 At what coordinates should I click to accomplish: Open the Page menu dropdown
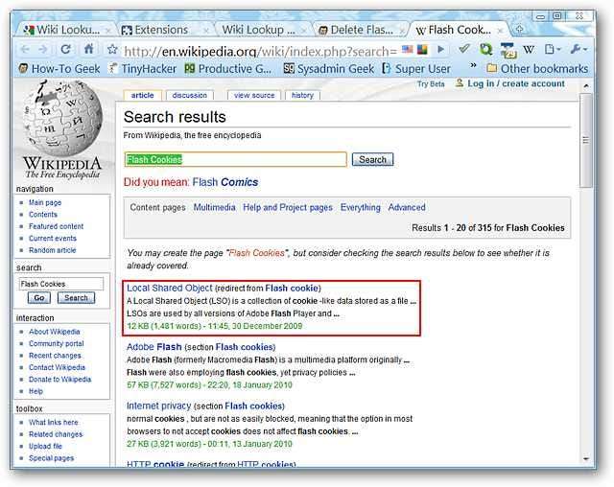coord(553,49)
